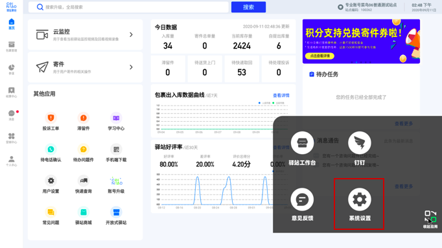The width and height of the screenshot is (442, 248).
Task: Open 常见问题 app icon
Action: [51, 212]
